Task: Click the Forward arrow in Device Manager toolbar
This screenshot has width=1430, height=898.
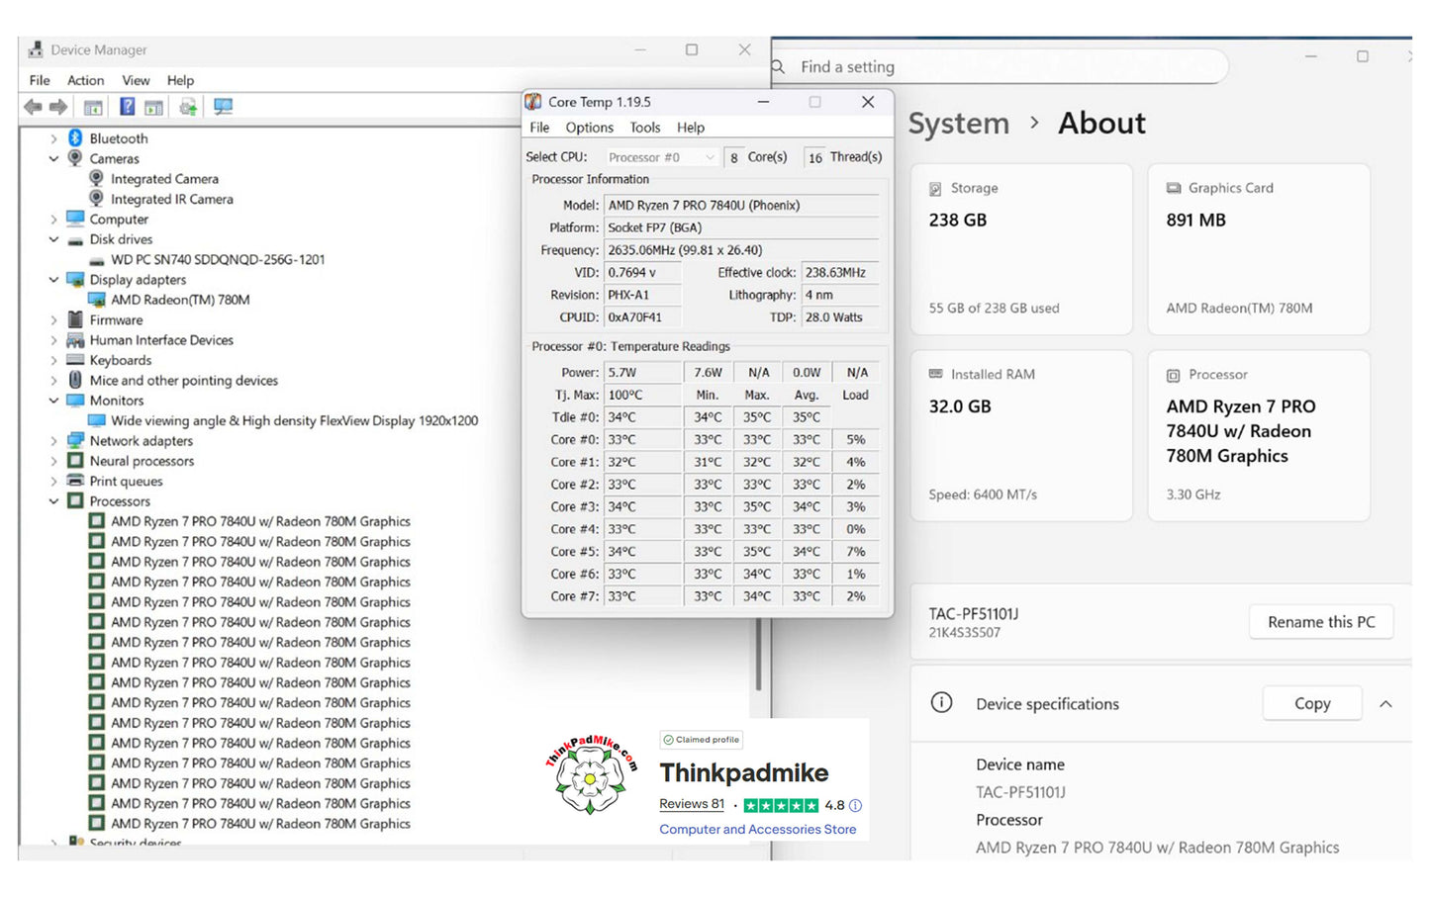Action: 58,107
